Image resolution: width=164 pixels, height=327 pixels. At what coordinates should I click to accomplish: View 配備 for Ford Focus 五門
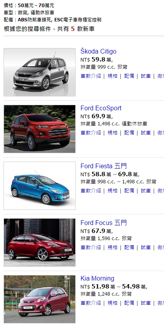pyautogui.click(x=129, y=247)
